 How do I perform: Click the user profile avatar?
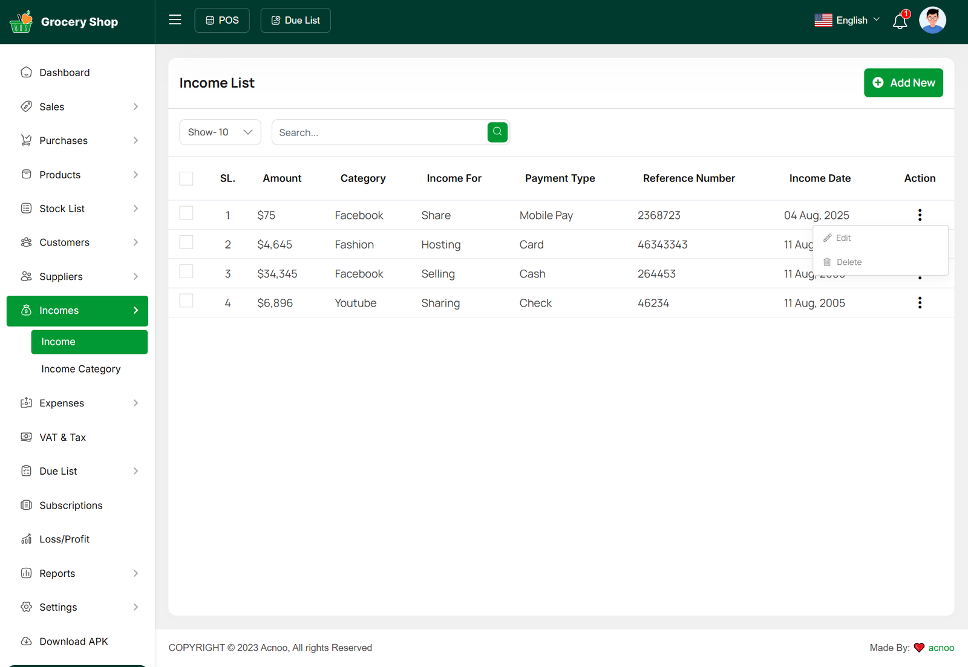coord(932,21)
